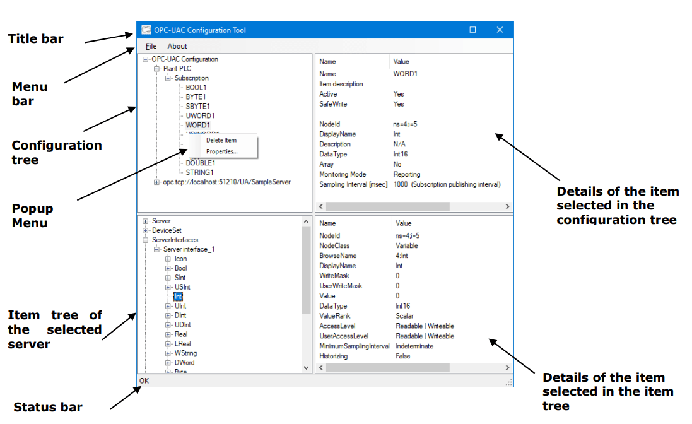
Task: Expand the LReal node
Action: click(x=168, y=344)
